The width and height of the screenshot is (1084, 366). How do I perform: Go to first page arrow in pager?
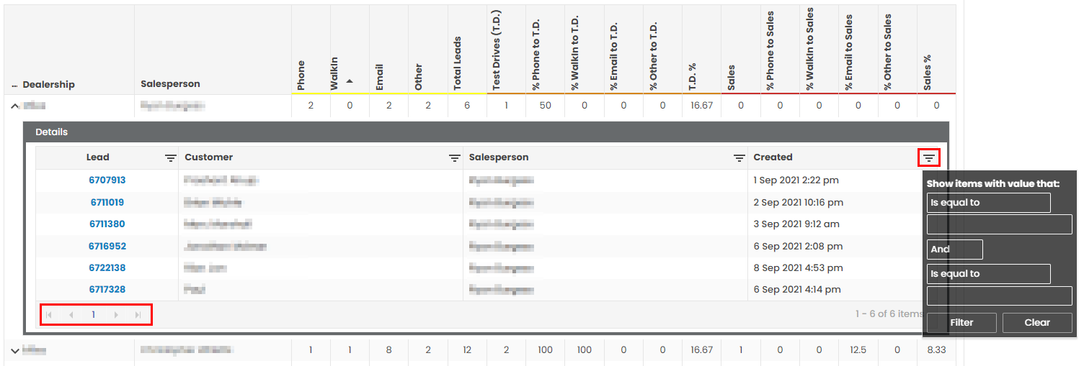pyautogui.click(x=49, y=315)
